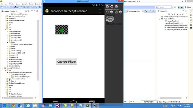This screenshot has width=193, height=108.
Task: Collapse the AndroidToWindows8 project
Action: pyautogui.click(x=3, y=68)
